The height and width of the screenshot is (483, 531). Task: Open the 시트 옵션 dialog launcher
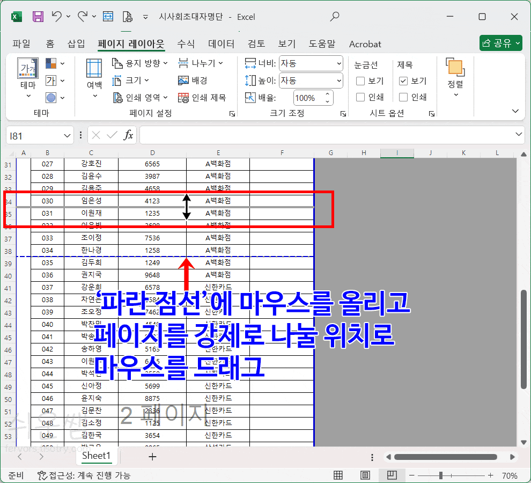click(431, 114)
